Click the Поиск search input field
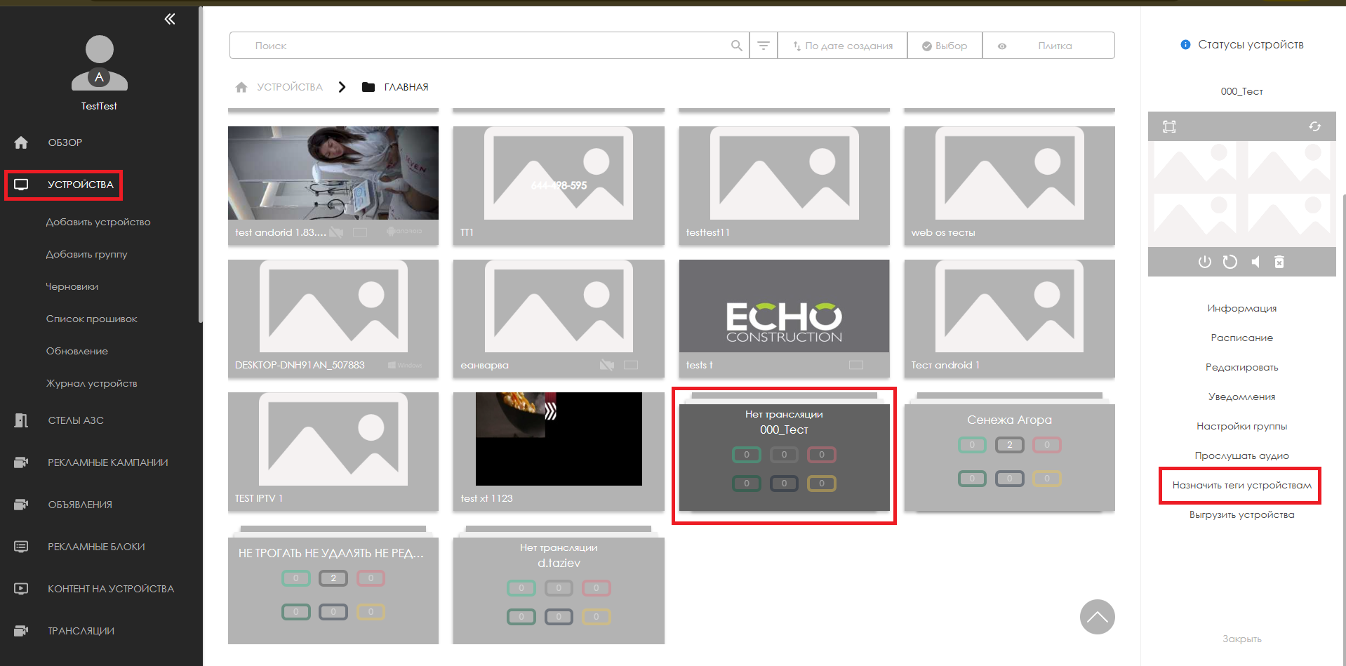Screen dimensions: 1346x666 484,46
